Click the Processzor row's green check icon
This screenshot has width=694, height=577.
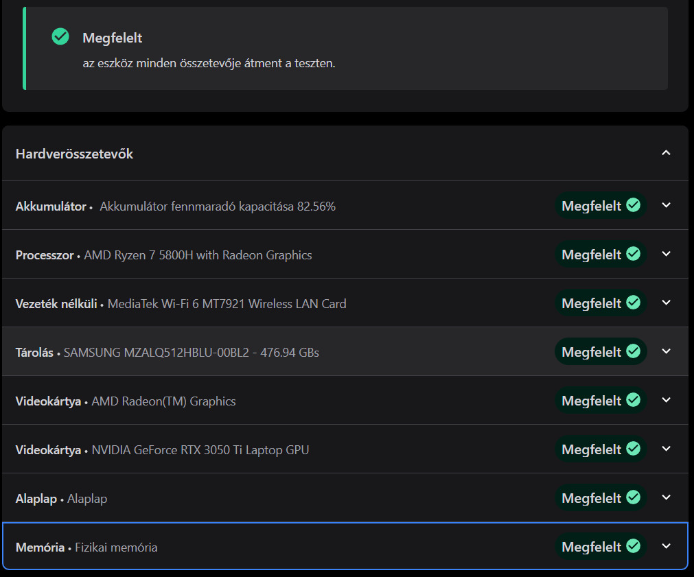point(634,254)
